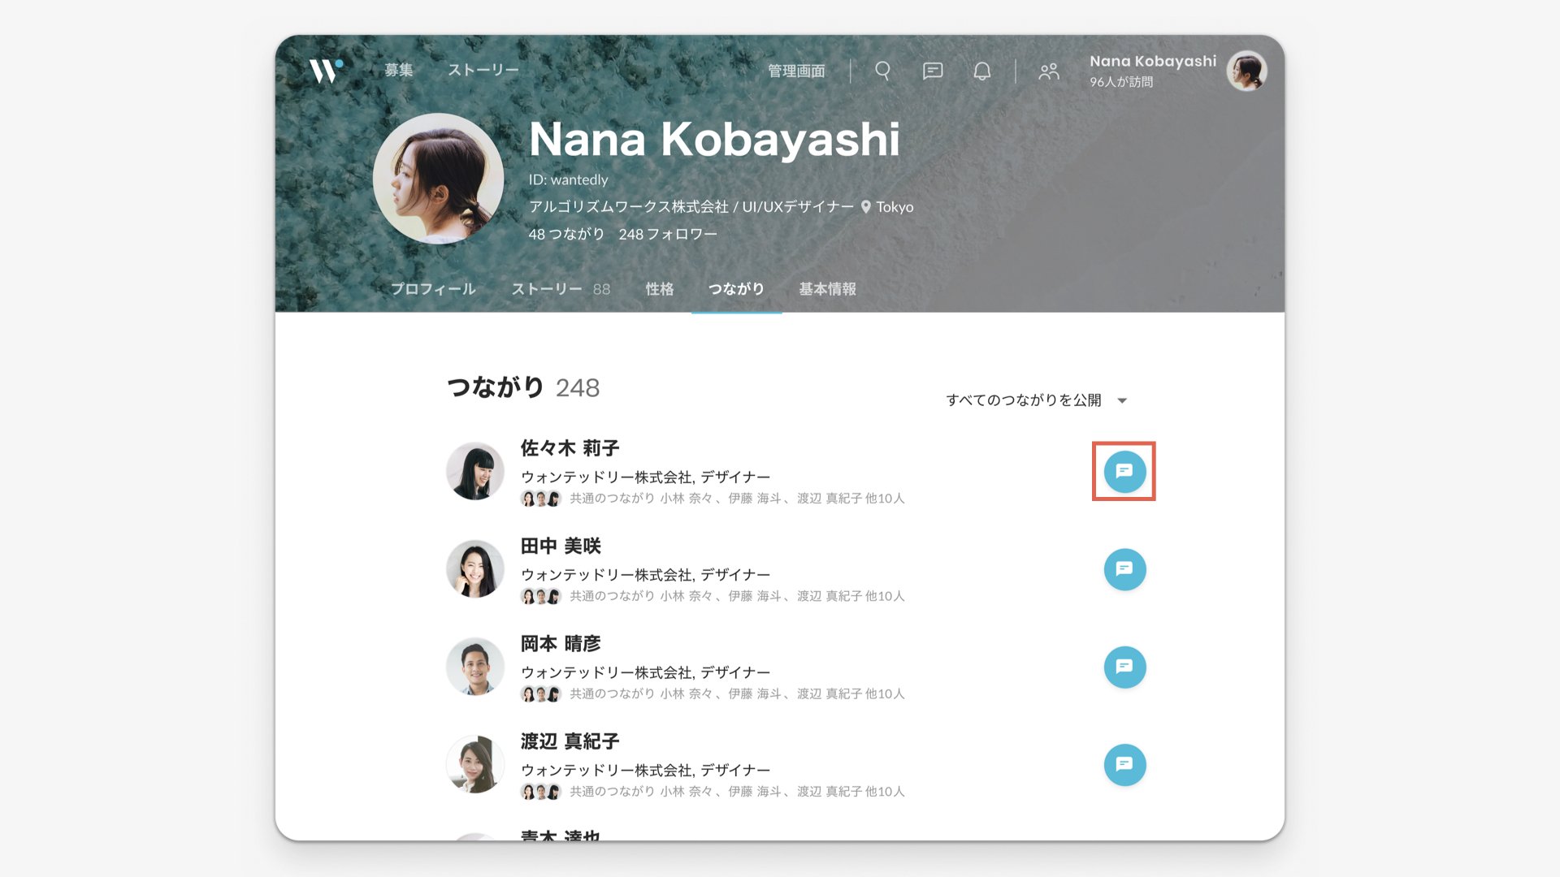Open 田中 美咲 profile name
Viewport: 1560px width, 877px height.
[x=561, y=546]
